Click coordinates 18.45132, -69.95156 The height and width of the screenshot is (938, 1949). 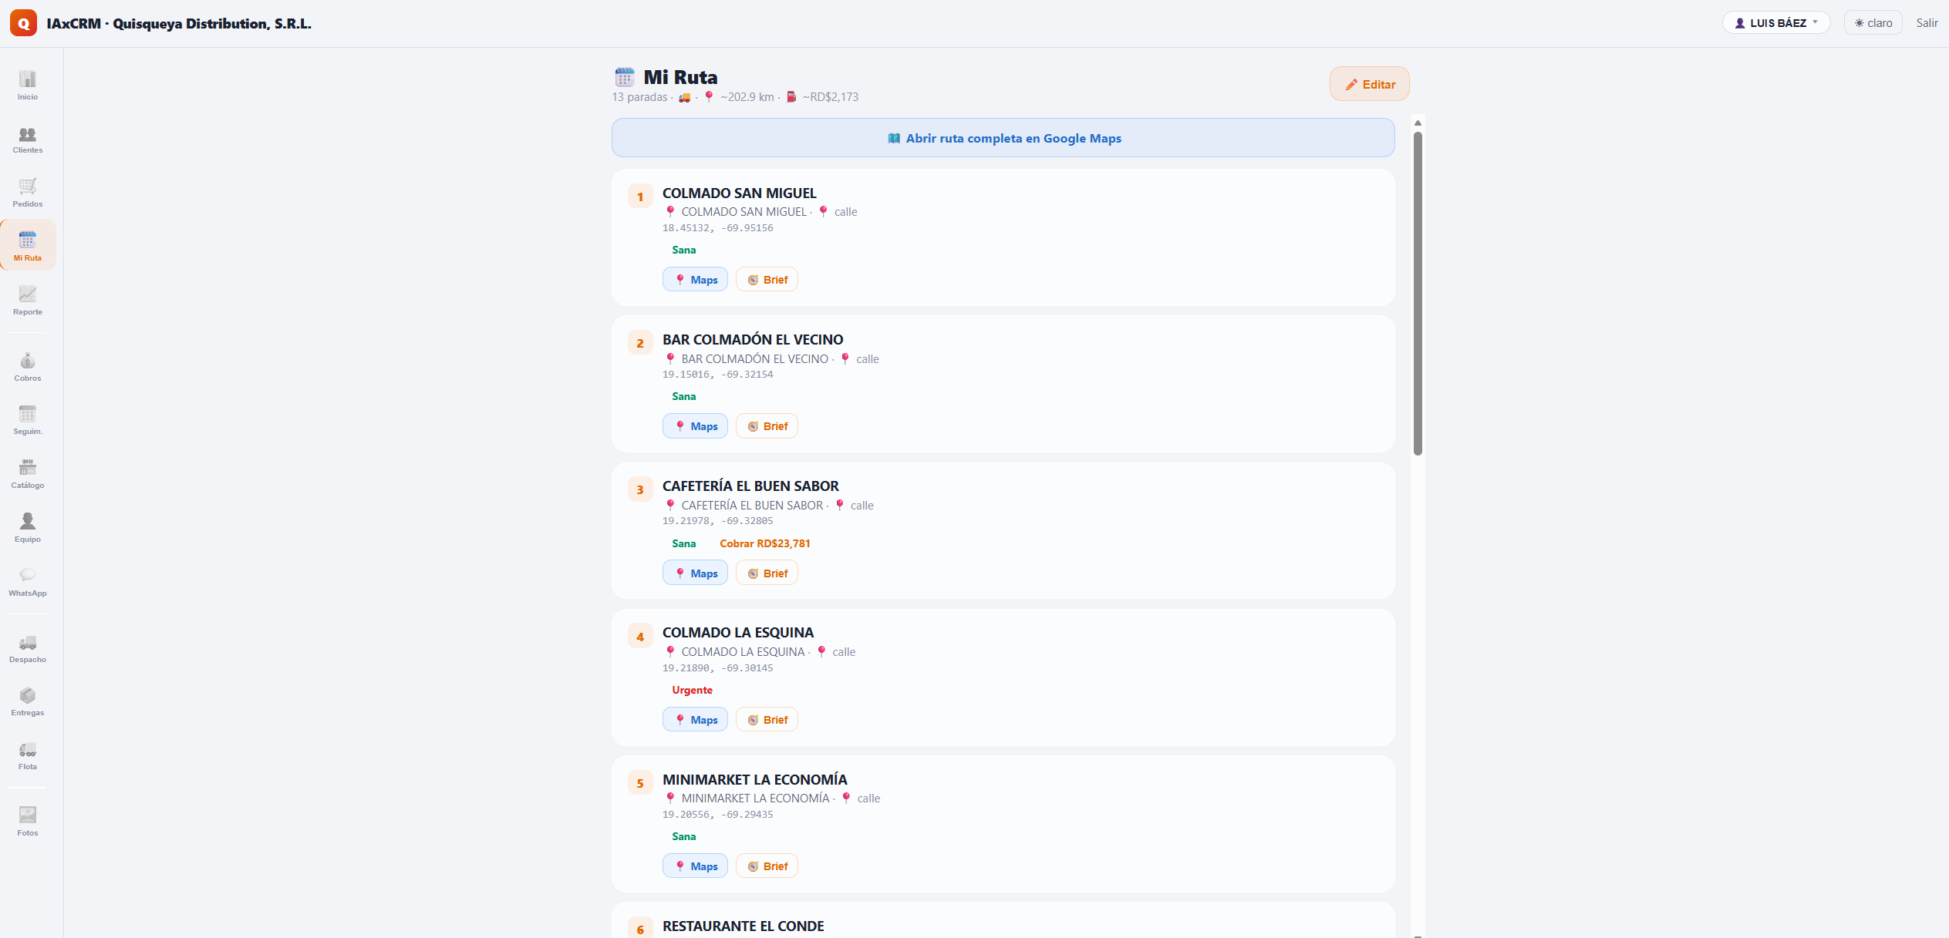point(717,228)
